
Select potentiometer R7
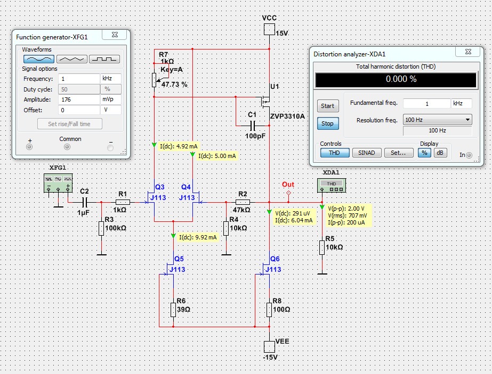point(154,80)
